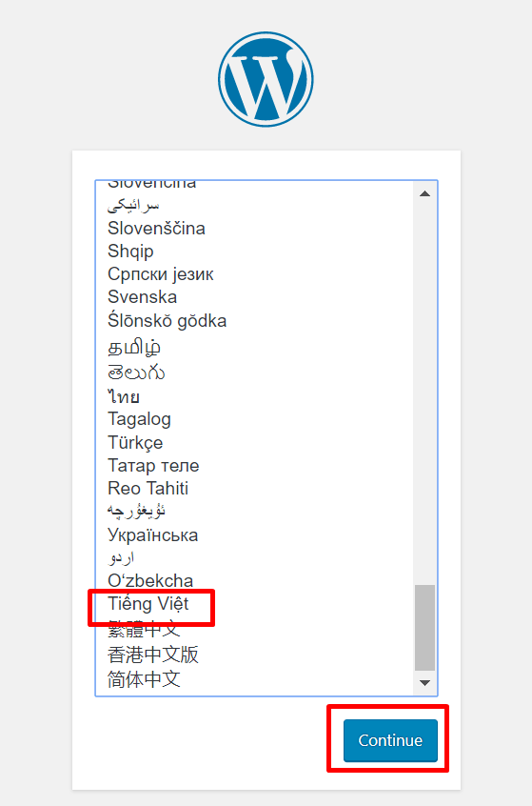Choose Svenska from the list
The image size is (532, 806).
click(x=142, y=297)
